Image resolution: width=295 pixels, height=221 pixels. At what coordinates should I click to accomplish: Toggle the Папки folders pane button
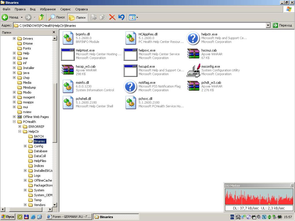pos(77,17)
